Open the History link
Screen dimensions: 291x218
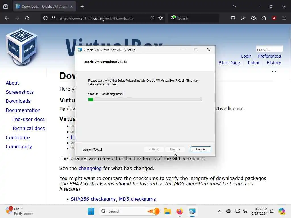[274, 63]
